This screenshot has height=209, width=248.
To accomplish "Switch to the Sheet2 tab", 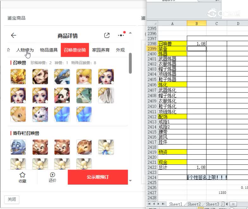I will pyautogui.click(x=194, y=204).
